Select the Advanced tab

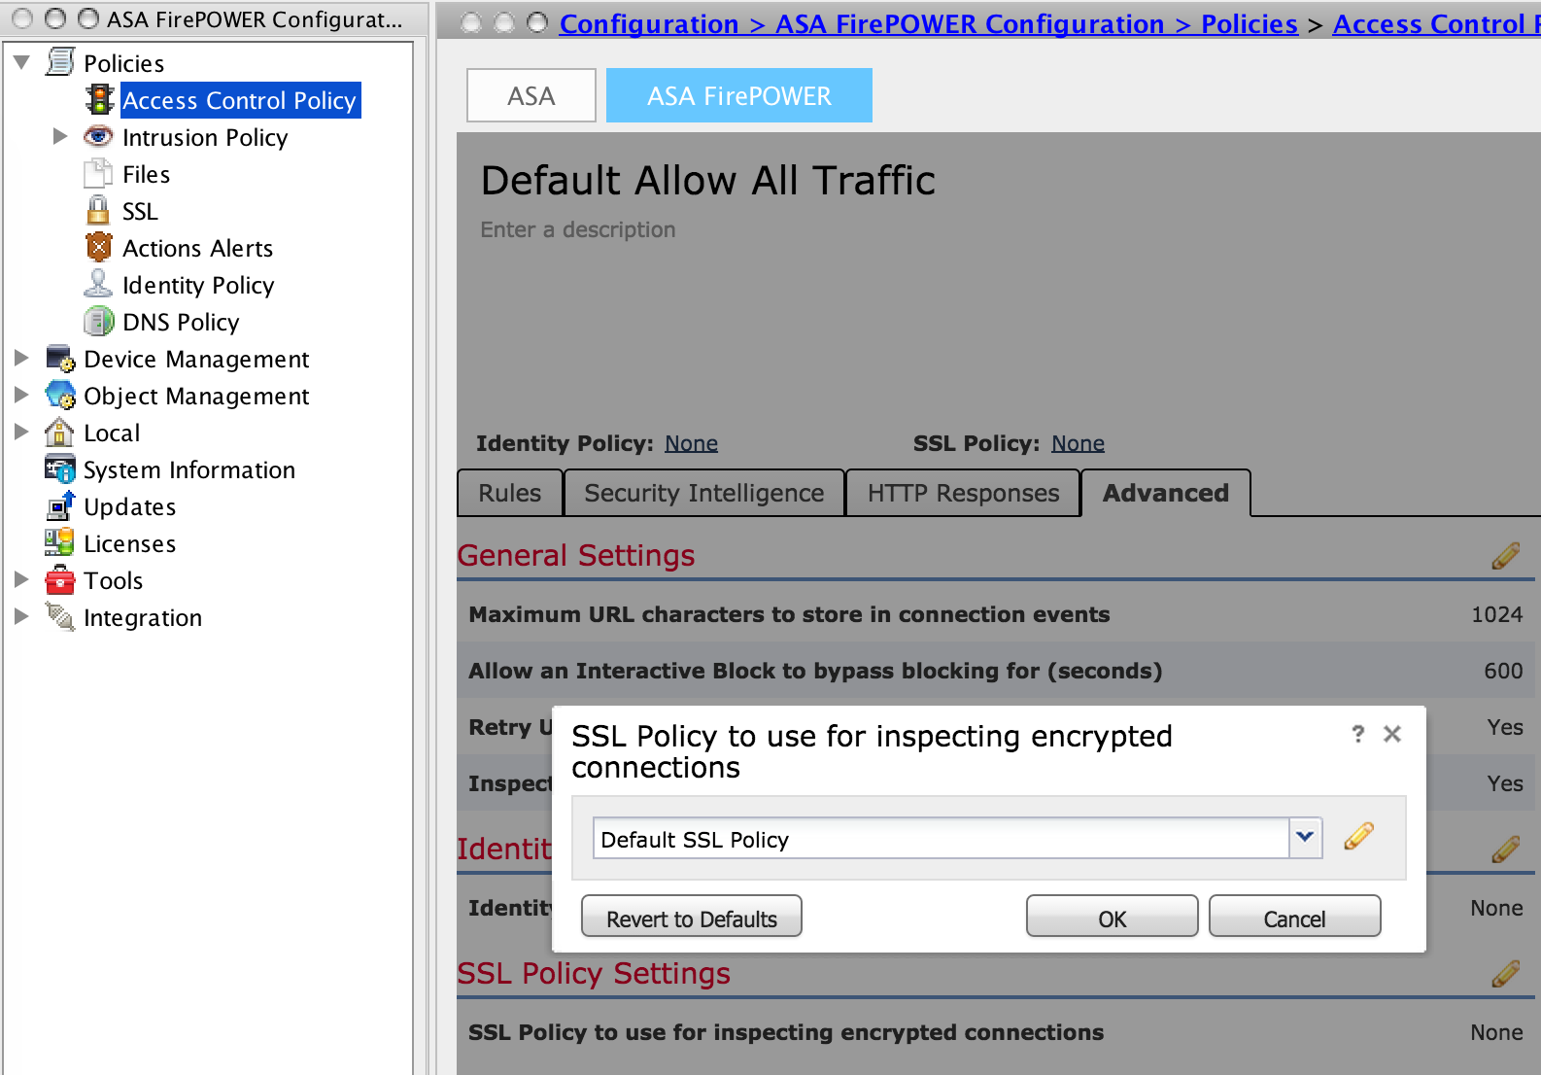tap(1165, 493)
